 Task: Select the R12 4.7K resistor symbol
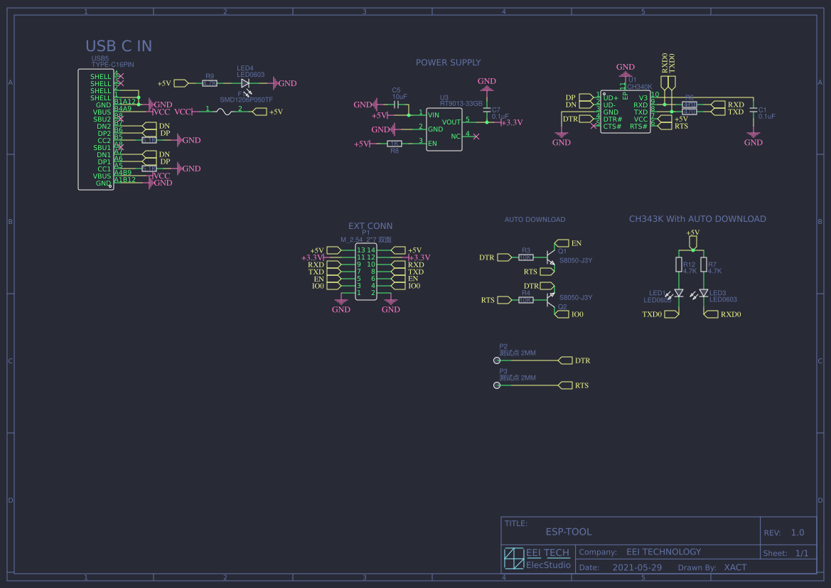[x=678, y=265]
